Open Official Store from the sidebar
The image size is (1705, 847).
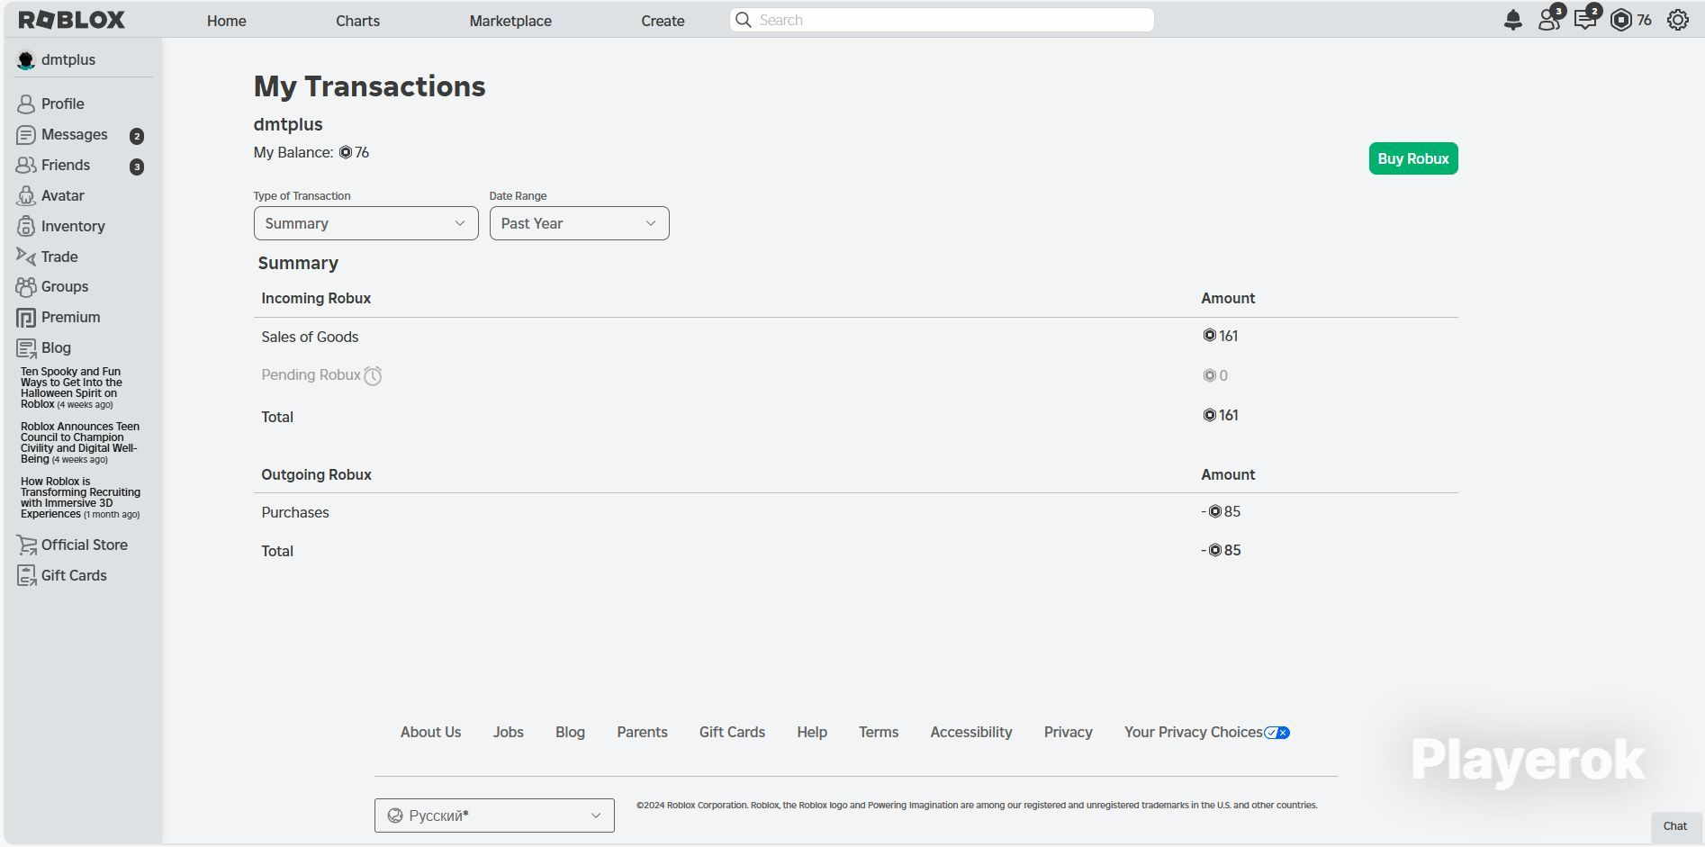tap(85, 545)
